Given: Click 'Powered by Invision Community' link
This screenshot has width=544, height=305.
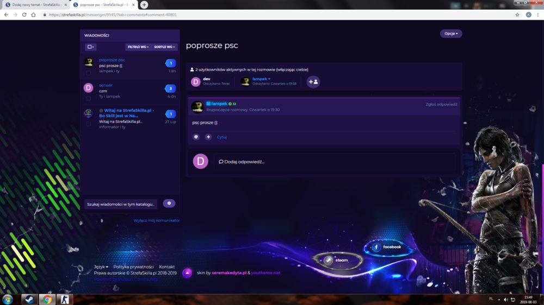Looking at the screenshot, I should [x=126, y=279].
